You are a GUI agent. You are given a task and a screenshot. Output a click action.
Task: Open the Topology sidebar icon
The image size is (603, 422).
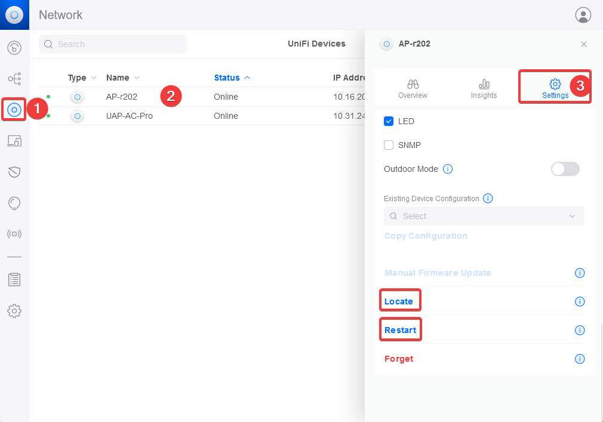coord(14,79)
